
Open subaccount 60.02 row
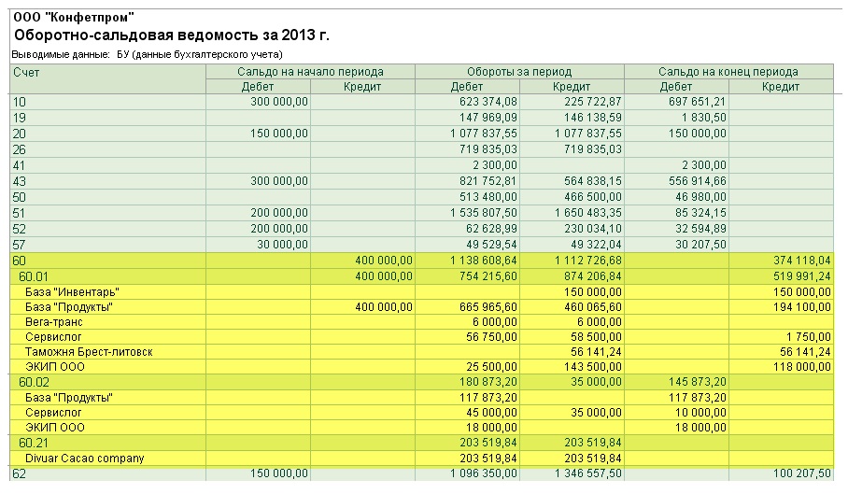click(422, 382)
